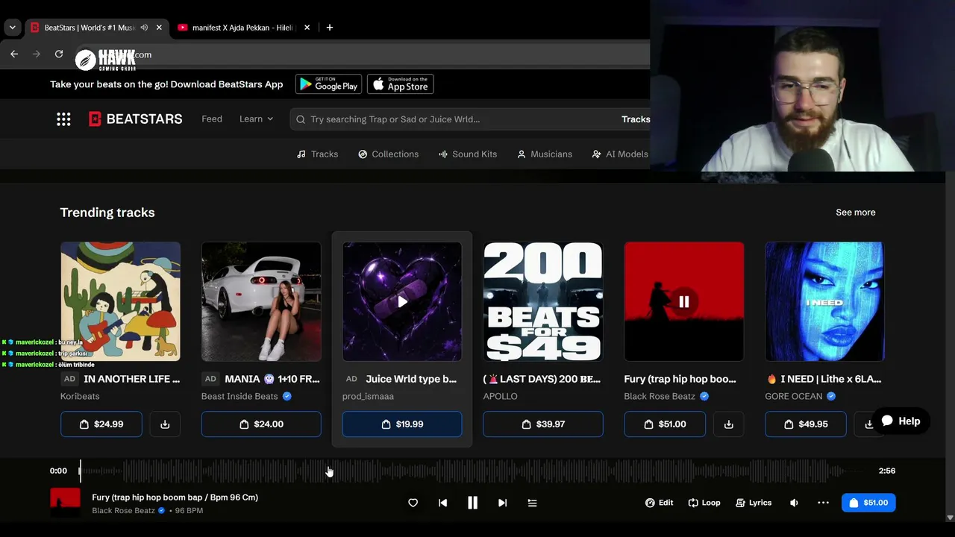Play the Juice Wrld type beat cover
The image size is (955, 537).
coord(402,301)
